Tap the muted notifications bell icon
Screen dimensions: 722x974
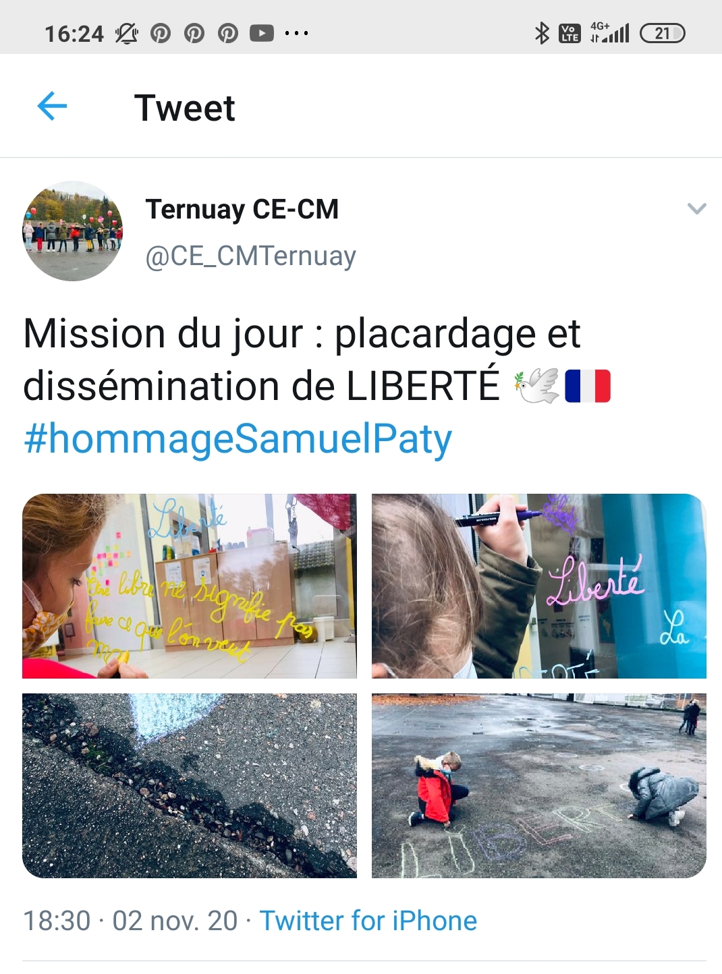pyautogui.click(x=126, y=33)
